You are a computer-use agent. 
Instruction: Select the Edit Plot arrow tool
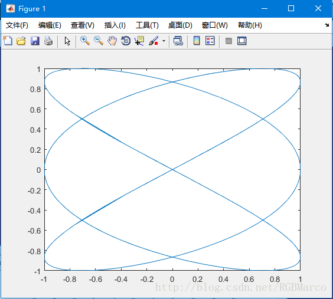pos(67,41)
